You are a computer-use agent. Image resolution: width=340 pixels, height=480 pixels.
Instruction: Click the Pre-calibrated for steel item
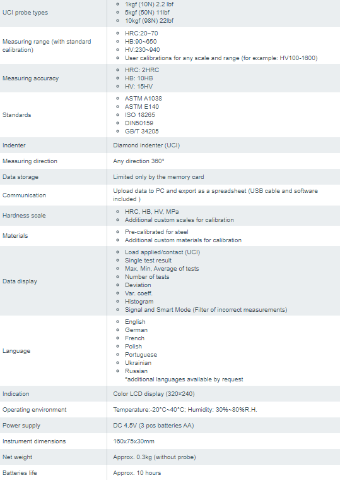pos(156,232)
